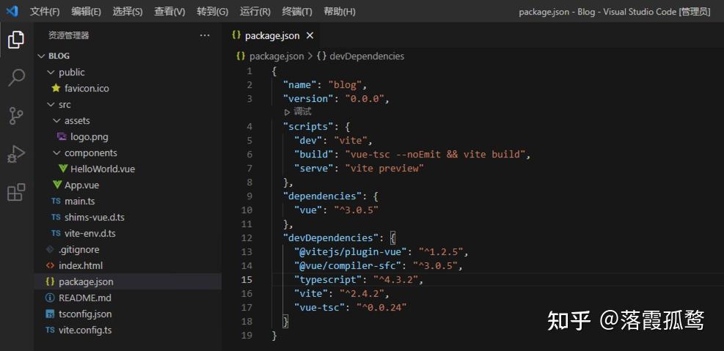Screen dimensions: 724x351
Task: Collapse the src folder
Action: 51,105
